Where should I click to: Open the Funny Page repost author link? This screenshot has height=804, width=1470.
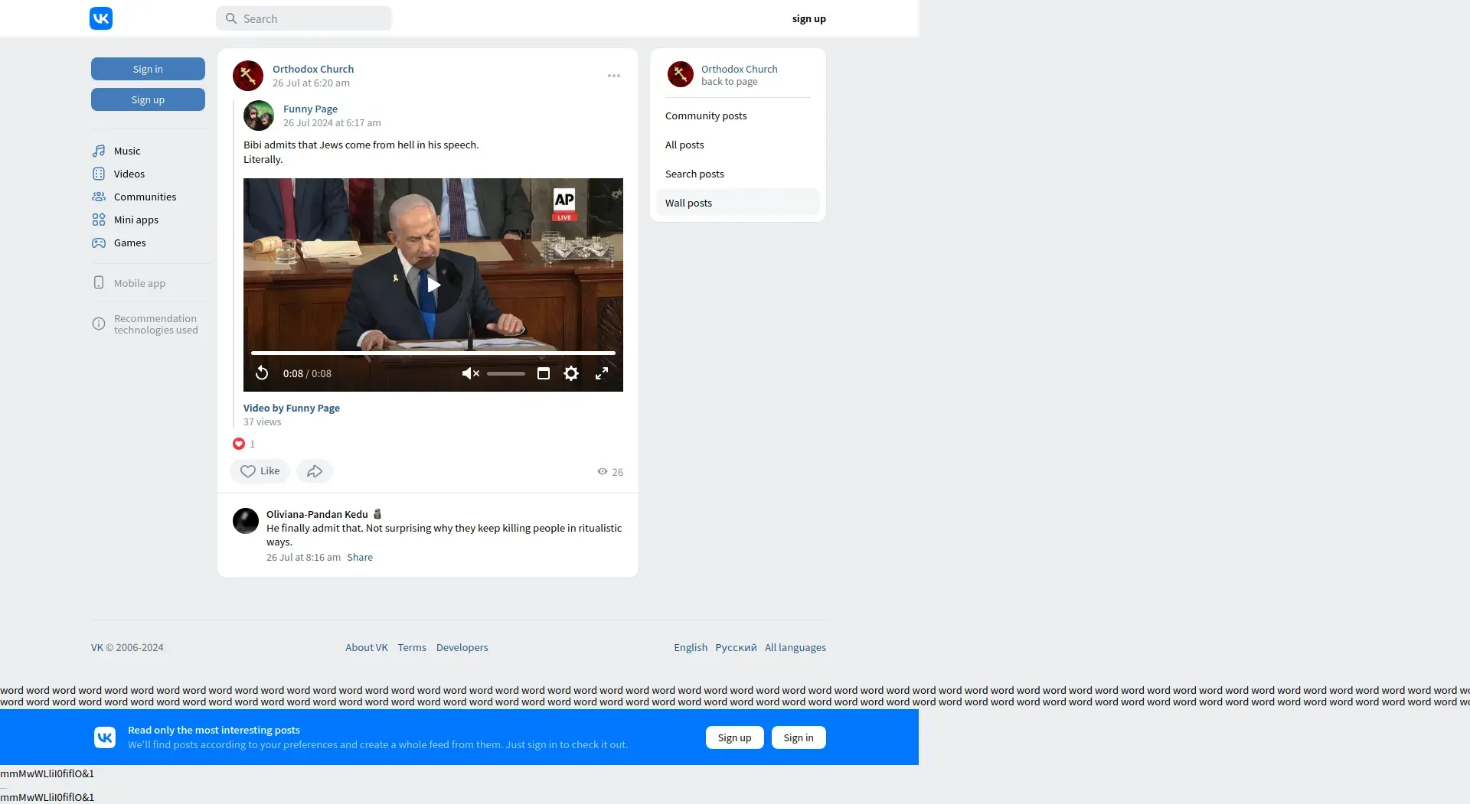(x=310, y=109)
